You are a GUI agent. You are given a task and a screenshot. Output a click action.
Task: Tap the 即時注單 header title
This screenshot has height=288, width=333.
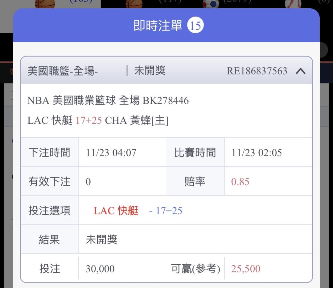tap(158, 26)
